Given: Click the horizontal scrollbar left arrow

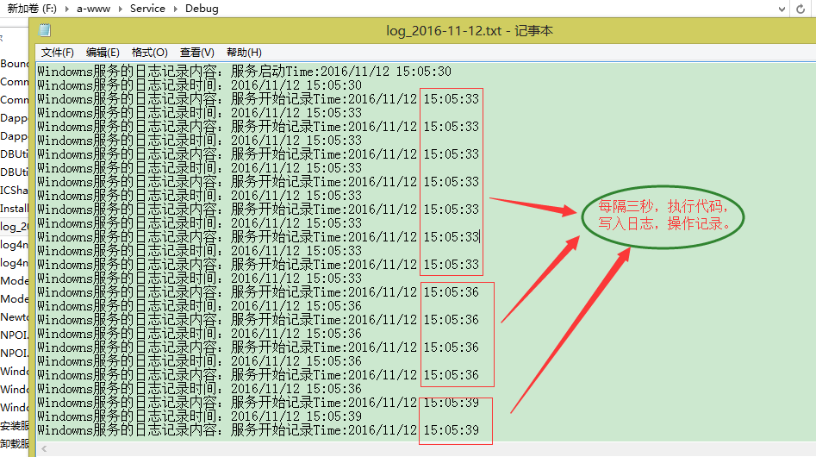Looking at the screenshot, I should tap(44, 448).
